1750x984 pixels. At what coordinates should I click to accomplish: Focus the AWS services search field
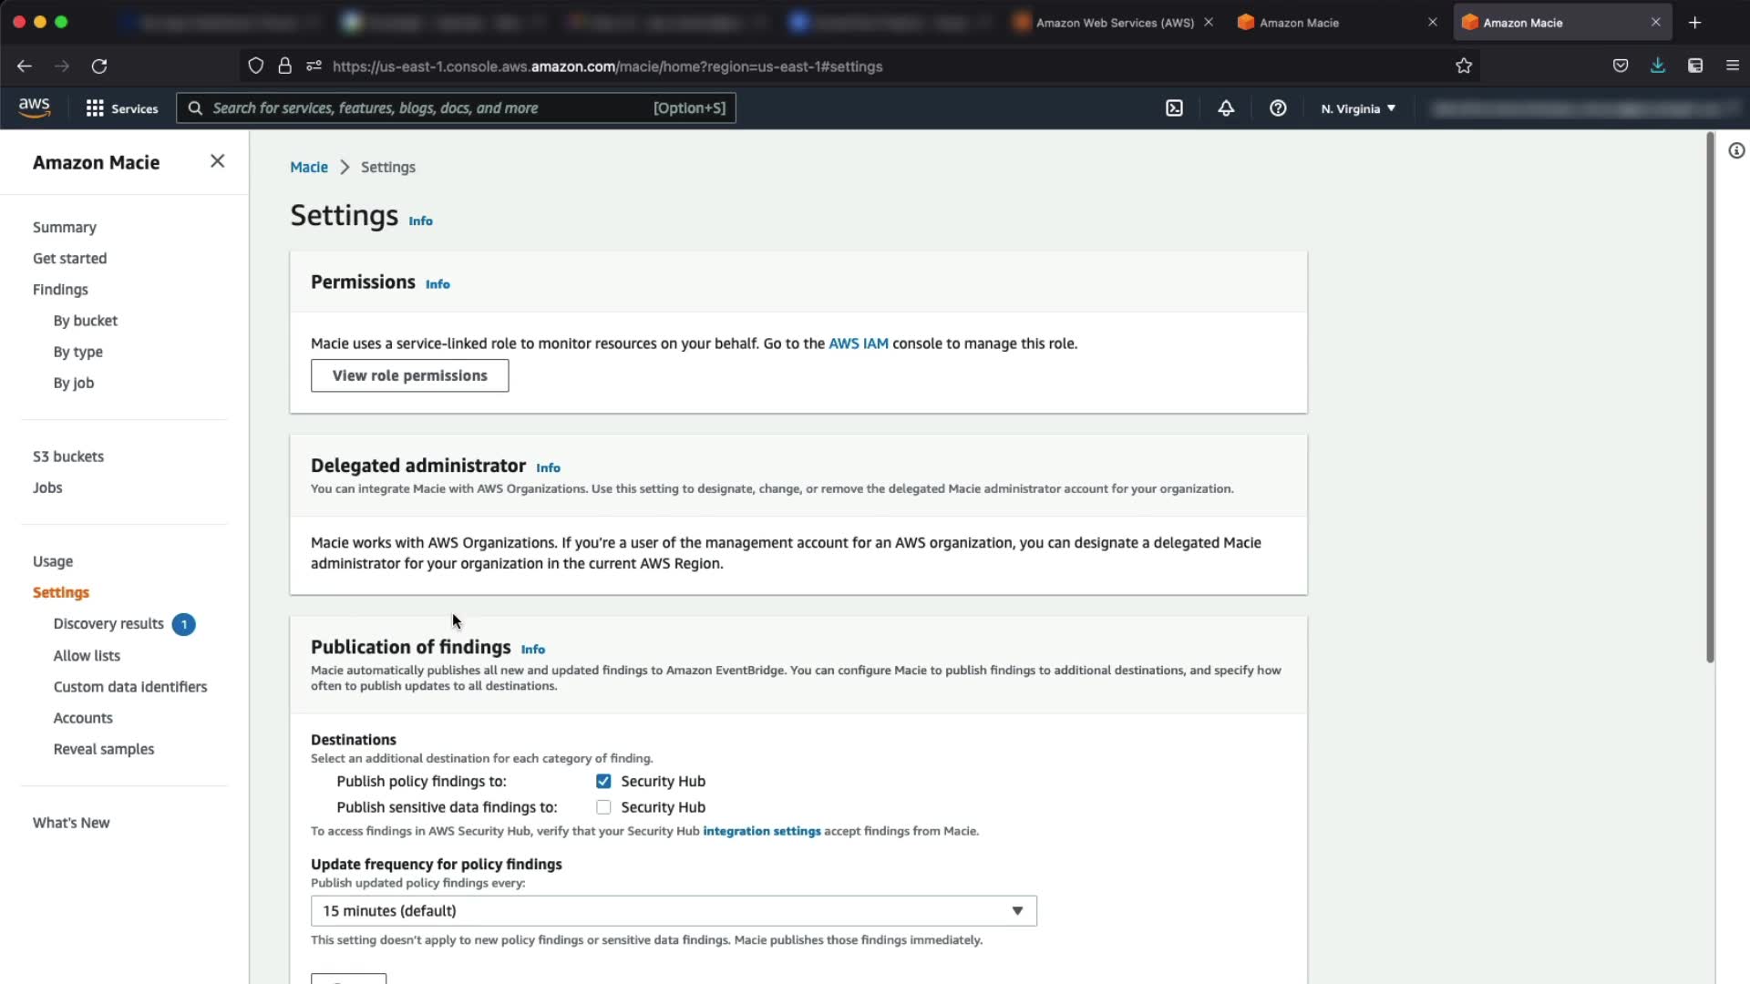(x=428, y=108)
